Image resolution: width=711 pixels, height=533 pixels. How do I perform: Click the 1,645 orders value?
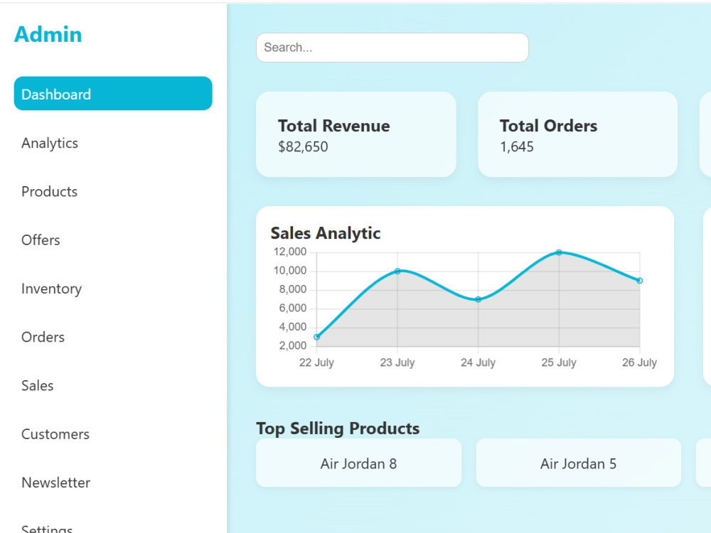pyautogui.click(x=516, y=147)
